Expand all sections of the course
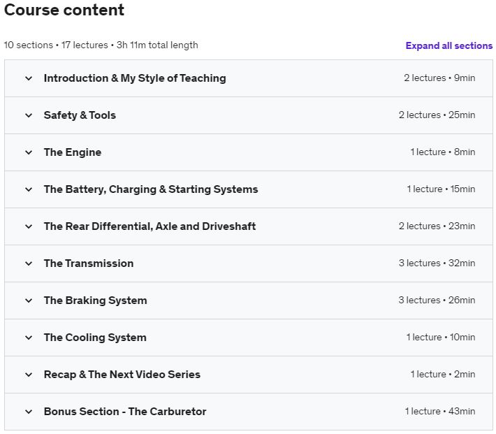Image resolution: width=496 pixels, height=434 pixels. [448, 45]
